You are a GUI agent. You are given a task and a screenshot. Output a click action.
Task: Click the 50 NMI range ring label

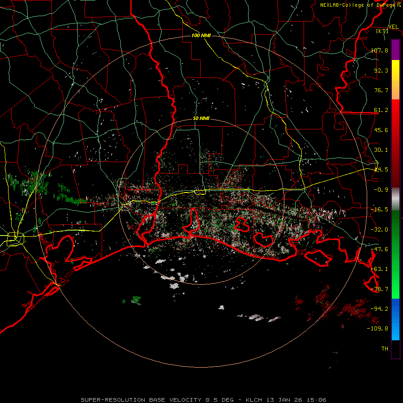click(x=201, y=119)
